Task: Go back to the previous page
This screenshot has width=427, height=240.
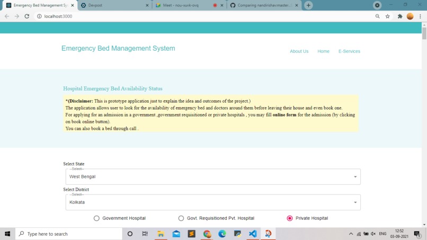Action: point(7,16)
